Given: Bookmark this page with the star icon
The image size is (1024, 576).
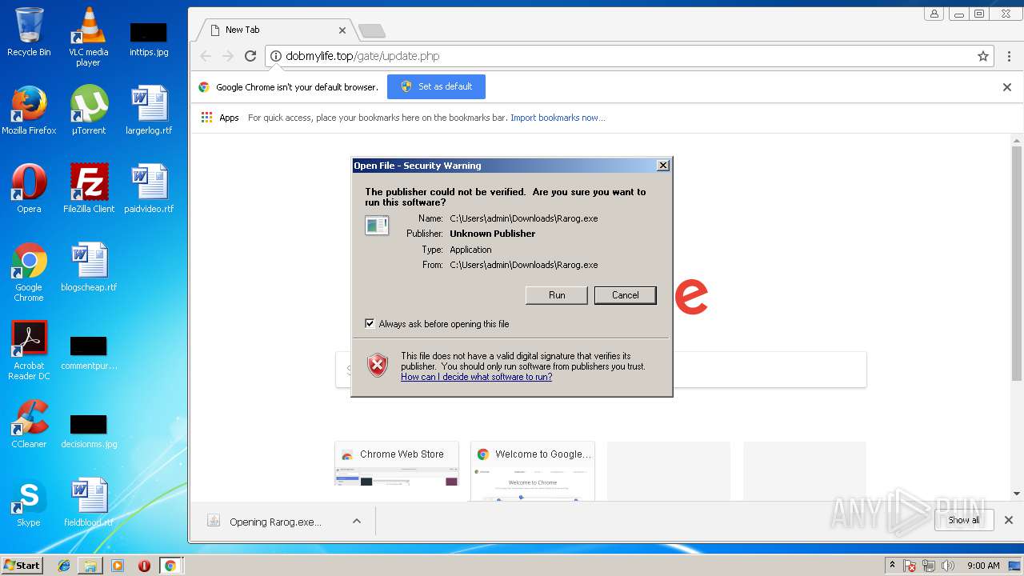Looking at the screenshot, I should click(983, 56).
